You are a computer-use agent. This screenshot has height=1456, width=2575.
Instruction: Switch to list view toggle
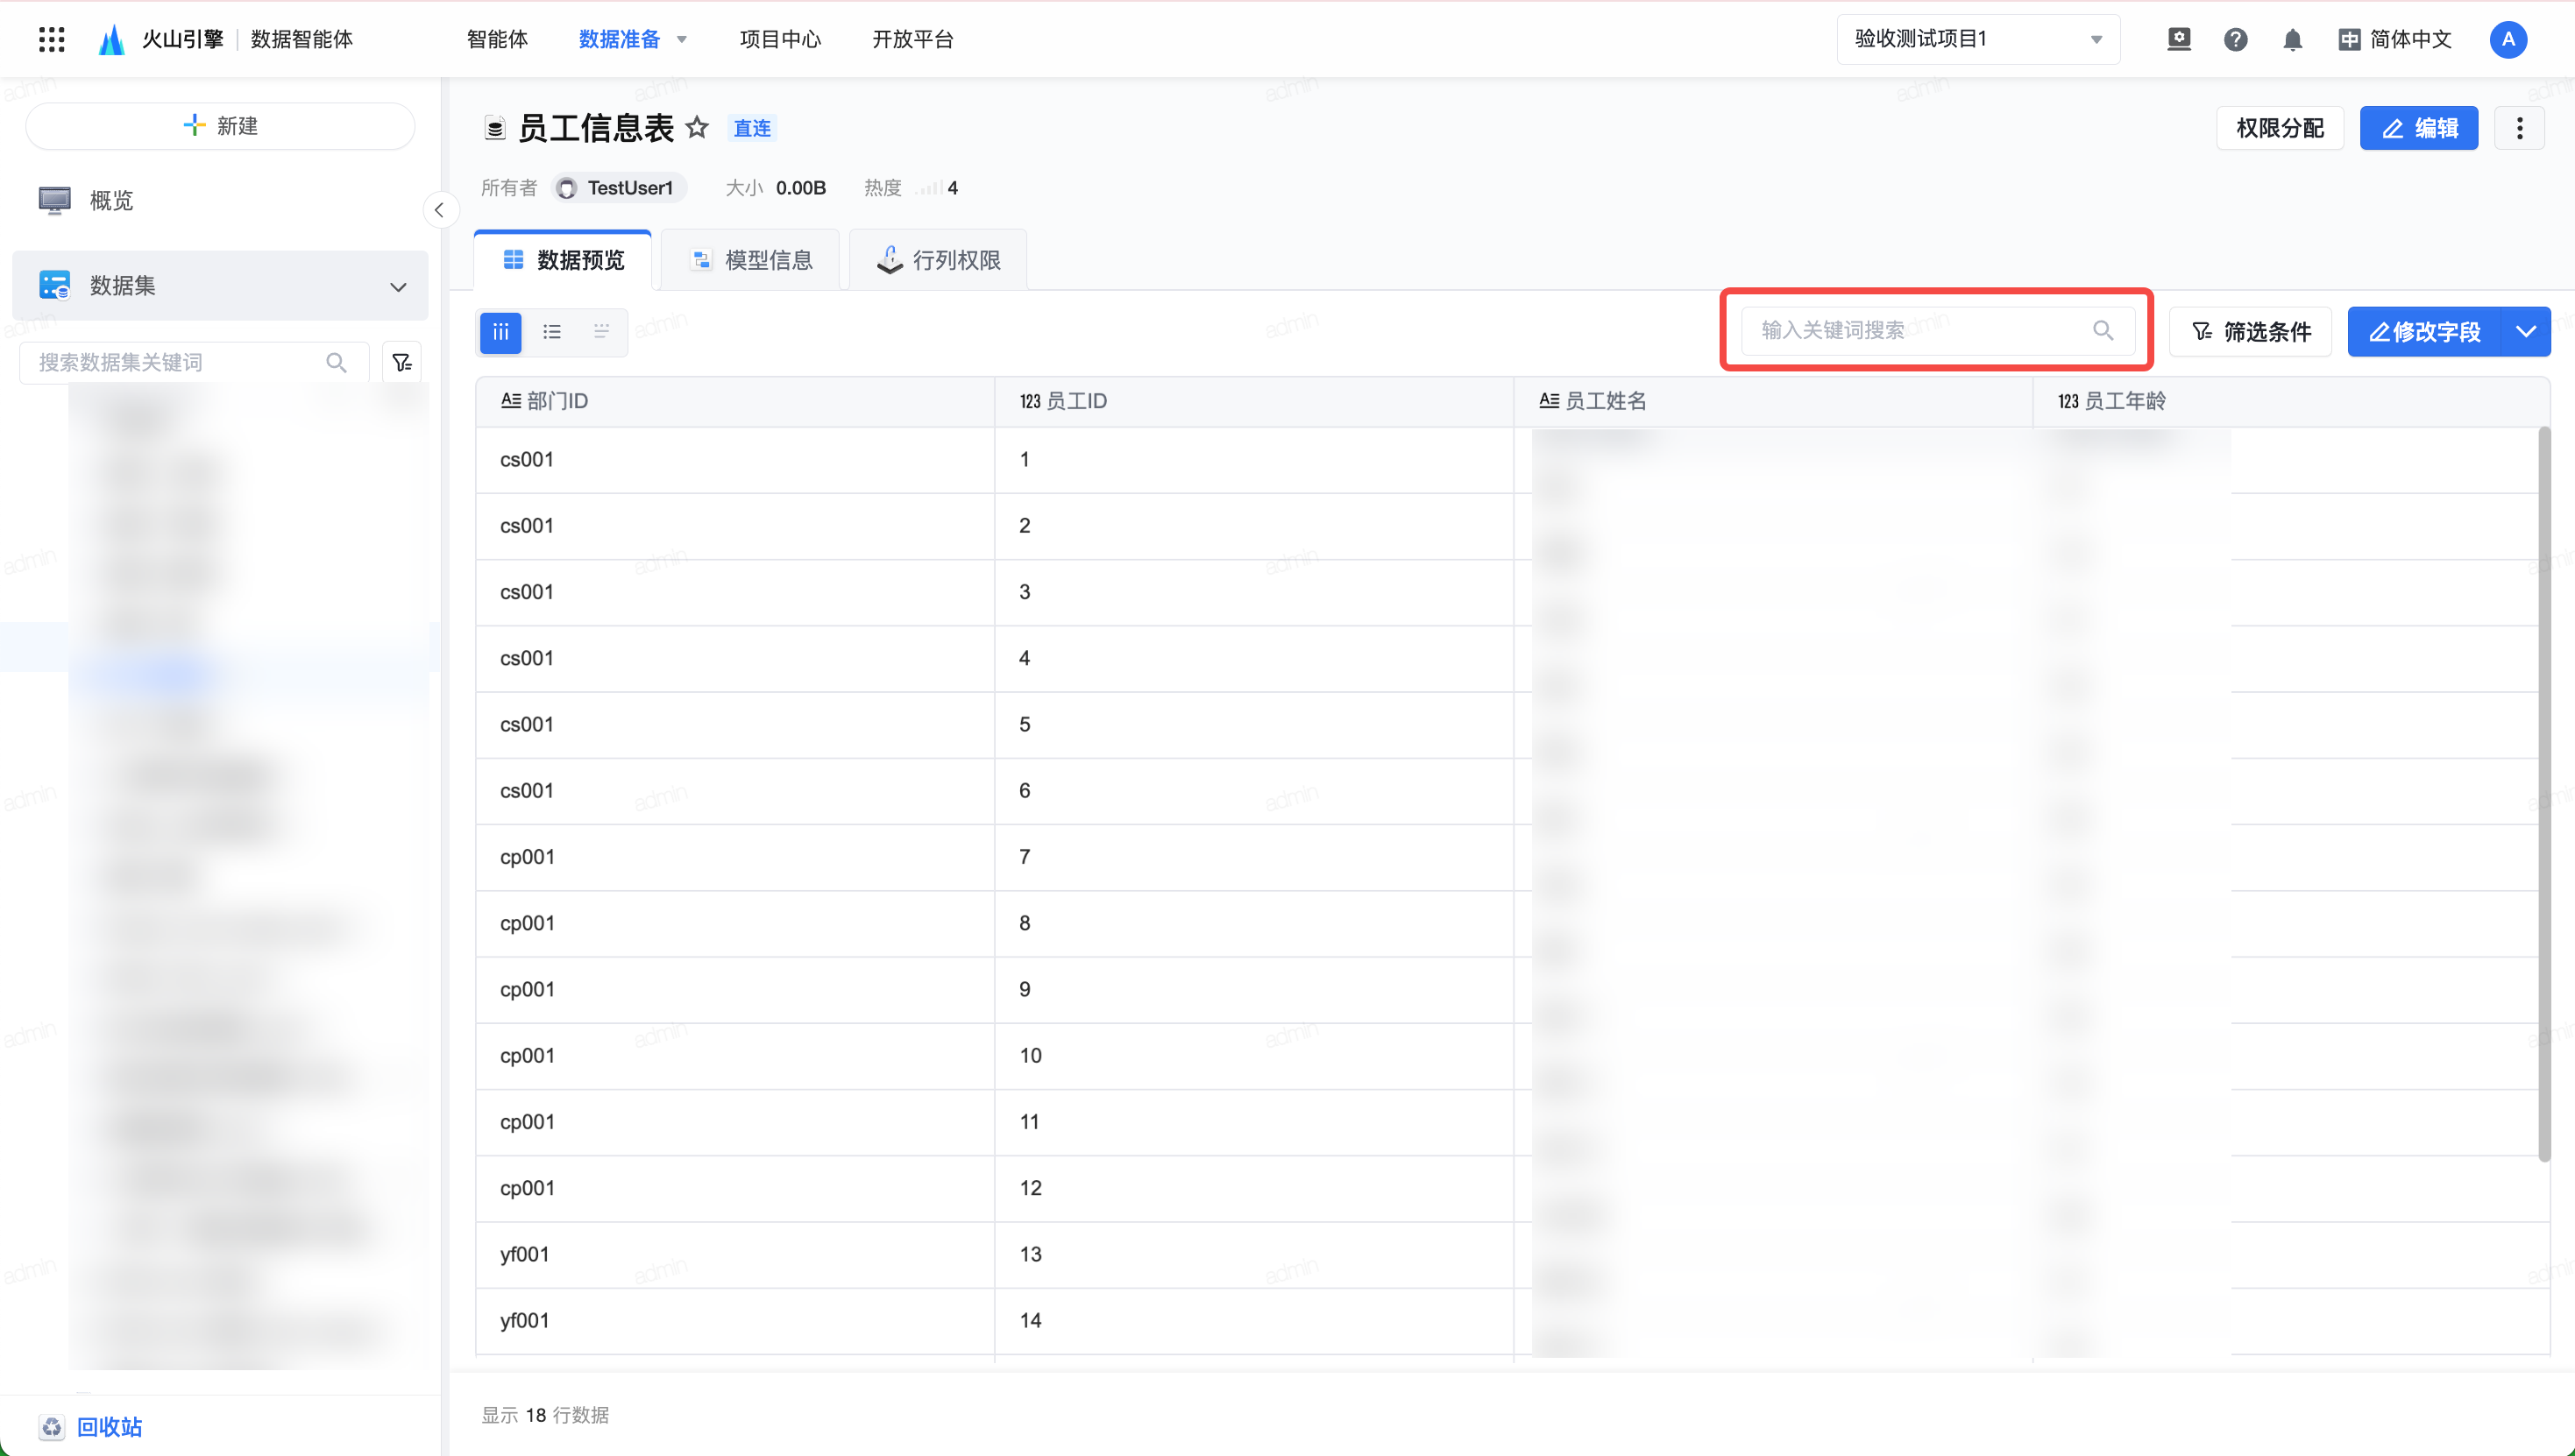[551, 332]
